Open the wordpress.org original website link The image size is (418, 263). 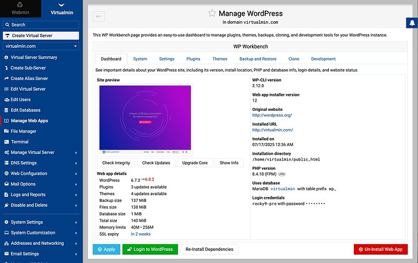[272, 115]
